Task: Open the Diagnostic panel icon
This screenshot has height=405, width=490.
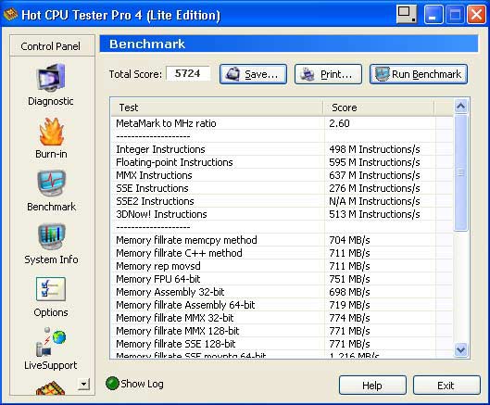Action: click(51, 77)
